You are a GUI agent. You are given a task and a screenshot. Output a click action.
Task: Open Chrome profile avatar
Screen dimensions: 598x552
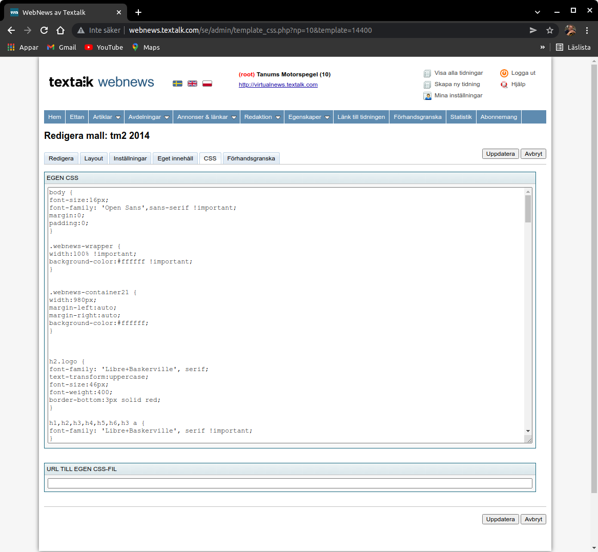570,30
